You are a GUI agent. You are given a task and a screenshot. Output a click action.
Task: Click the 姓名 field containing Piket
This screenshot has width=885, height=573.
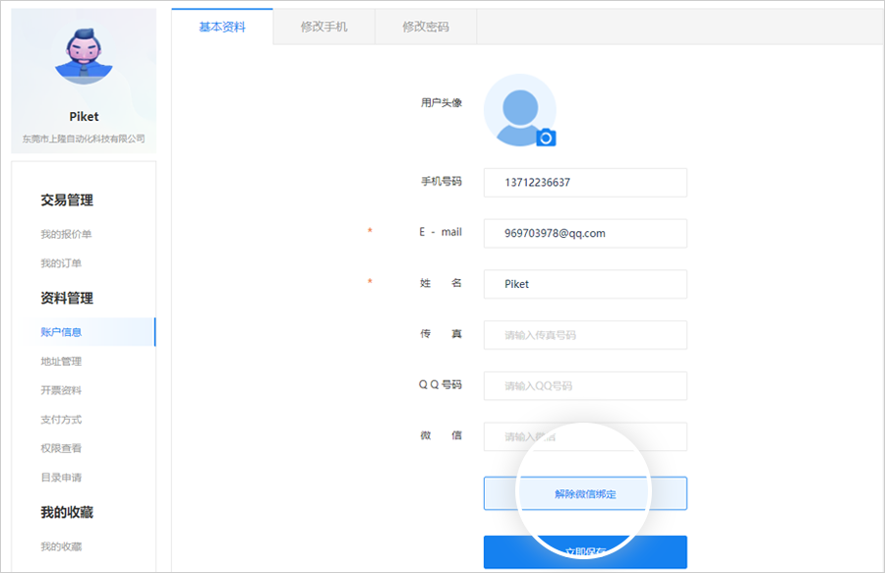585,284
